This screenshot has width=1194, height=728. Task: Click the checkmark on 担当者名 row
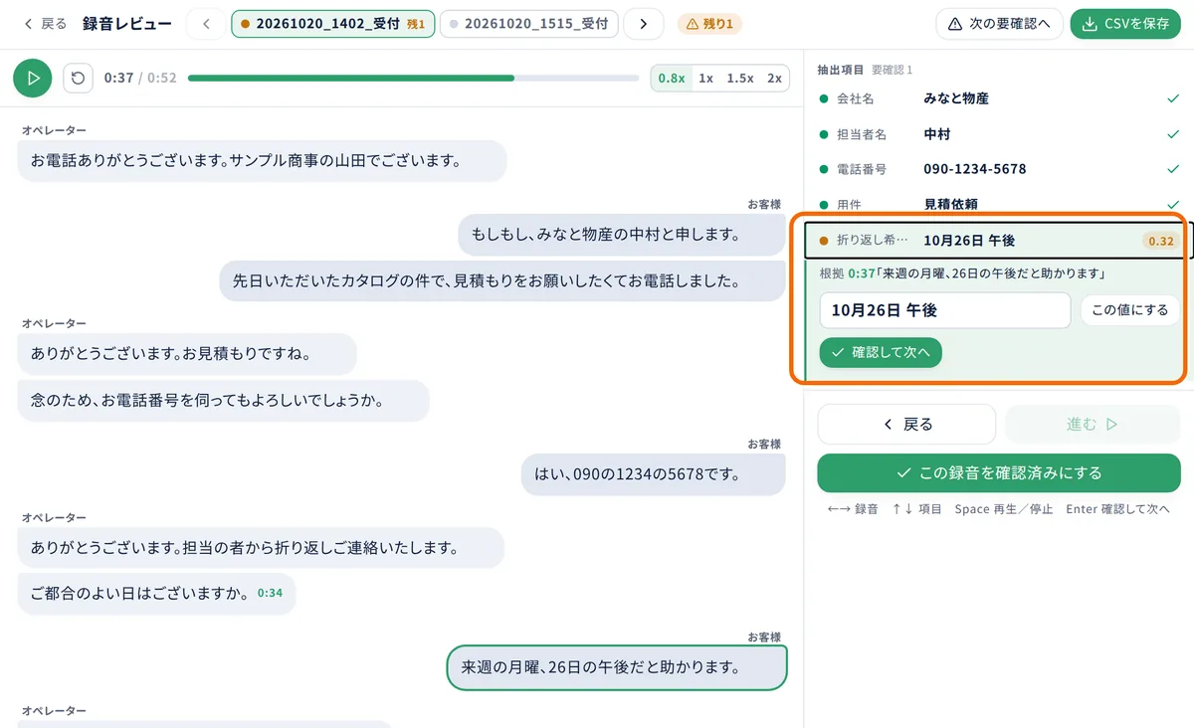(x=1172, y=133)
